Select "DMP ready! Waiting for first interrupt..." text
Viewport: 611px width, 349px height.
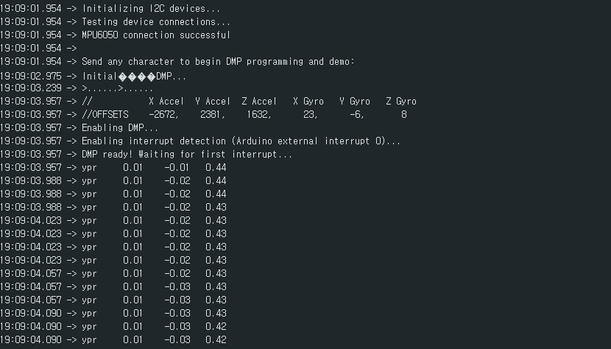[186, 155]
